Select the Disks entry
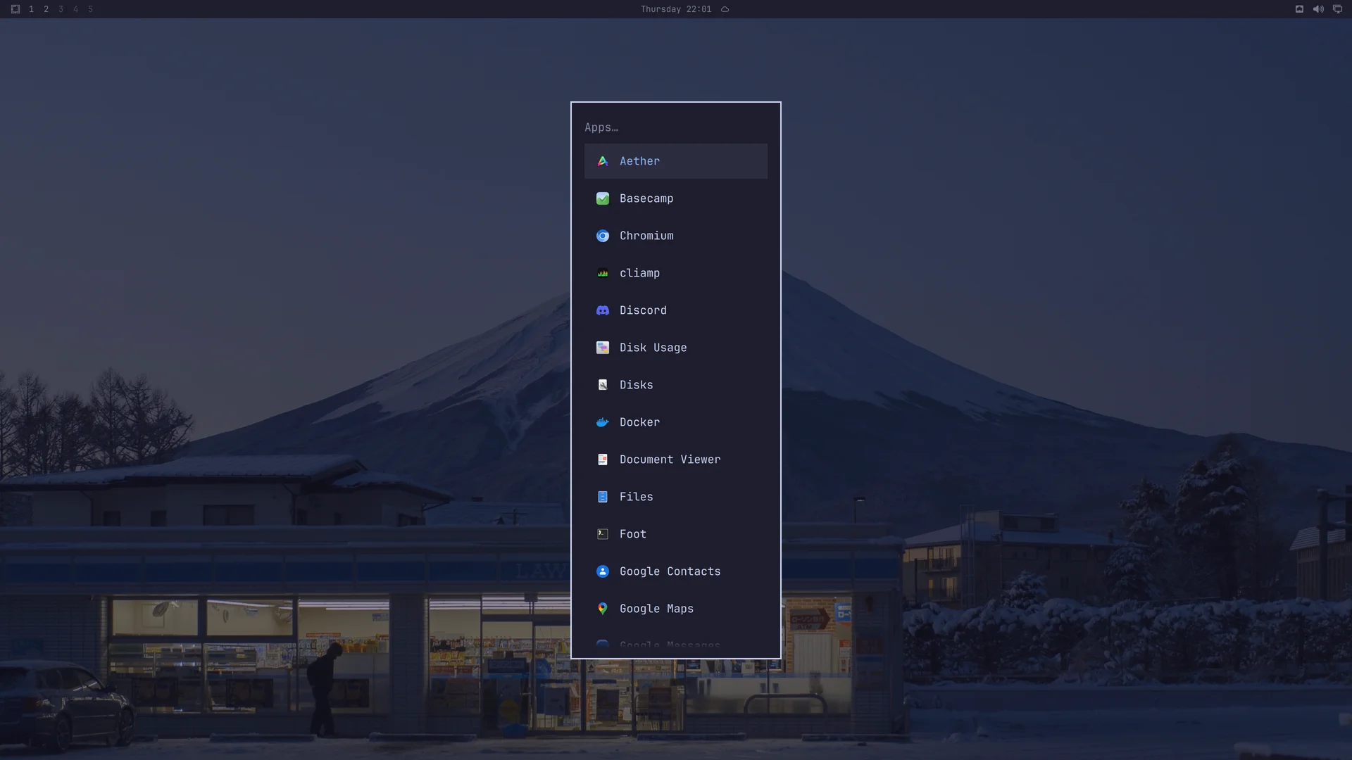 [675, 385]
